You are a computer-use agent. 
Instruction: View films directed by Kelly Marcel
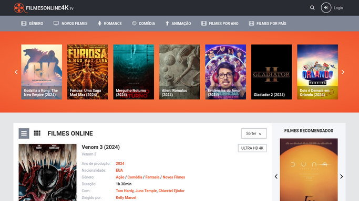(126, 197)
